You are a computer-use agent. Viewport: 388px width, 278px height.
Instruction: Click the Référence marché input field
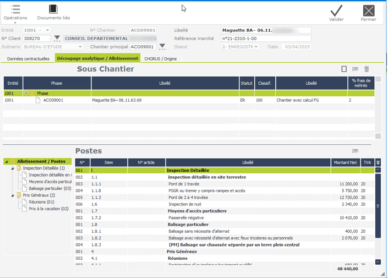tap(266, 39)
